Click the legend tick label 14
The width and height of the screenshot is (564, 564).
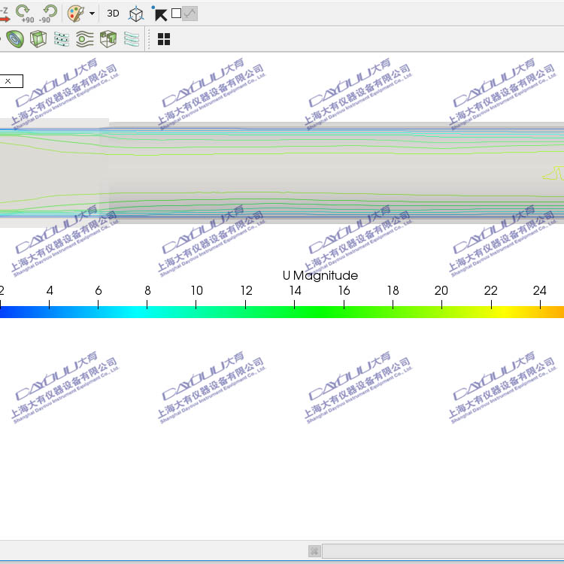coord(296,290)
